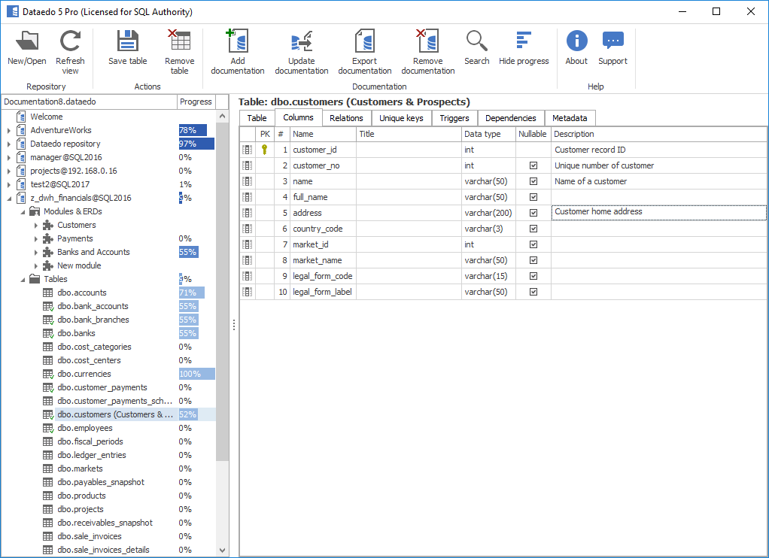Screen dimensions: 769x558
Task: Expand the AdventureWorks tree node
Action: pyautogui.click(x=9, y=130)
